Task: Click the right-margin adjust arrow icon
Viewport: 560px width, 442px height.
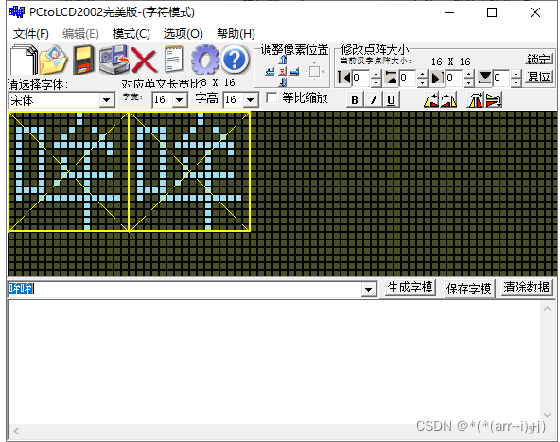Action: tap(438, 78)
